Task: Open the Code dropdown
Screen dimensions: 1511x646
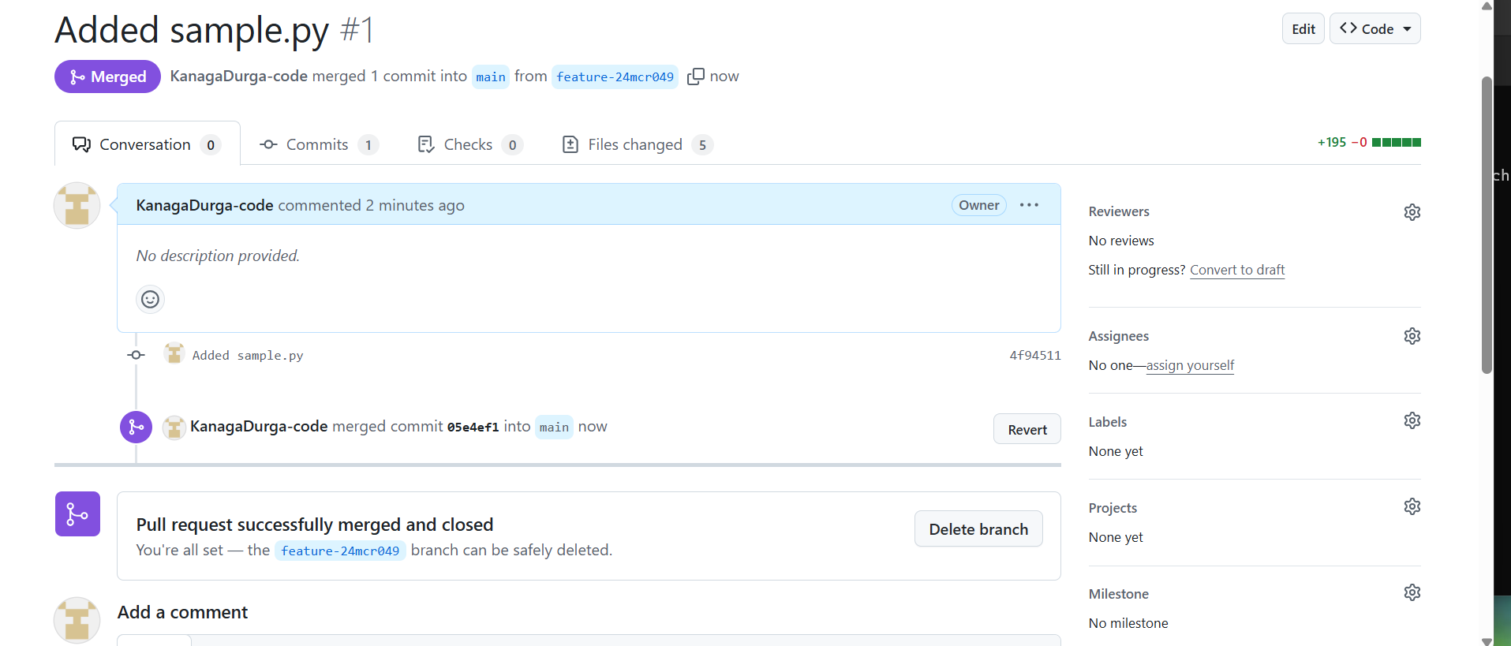Action: point(1374,28)
